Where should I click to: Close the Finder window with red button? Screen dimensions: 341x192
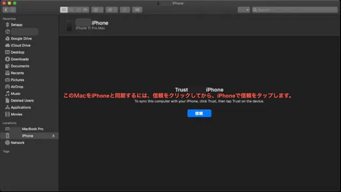pos(4,3)
